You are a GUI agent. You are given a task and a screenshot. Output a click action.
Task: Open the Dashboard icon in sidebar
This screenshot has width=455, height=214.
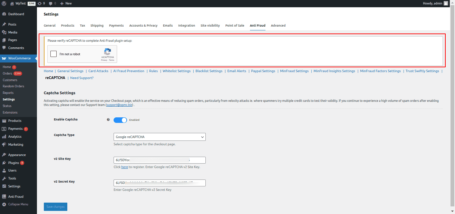(4, 14)
